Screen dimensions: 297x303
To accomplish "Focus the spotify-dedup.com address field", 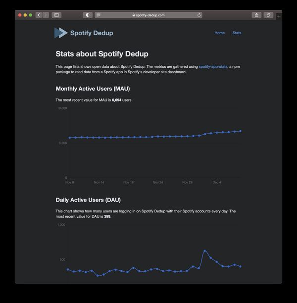I will pos(148,15).
